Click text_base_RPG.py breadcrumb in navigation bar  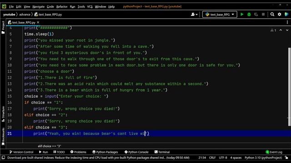[x=48, y=14]
